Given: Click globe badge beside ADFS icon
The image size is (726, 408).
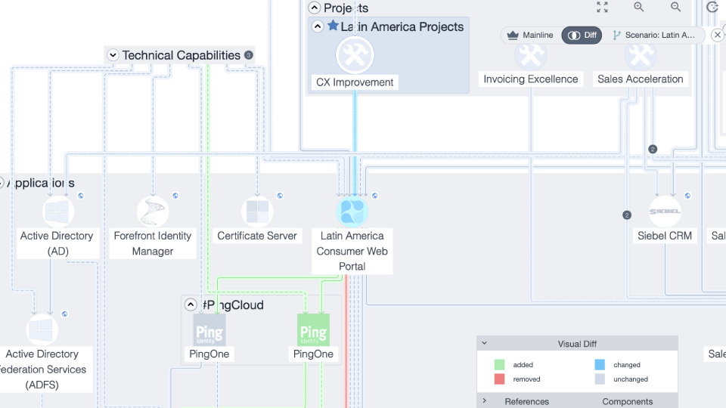Looking at the screenshot, I should click(65, 314).
